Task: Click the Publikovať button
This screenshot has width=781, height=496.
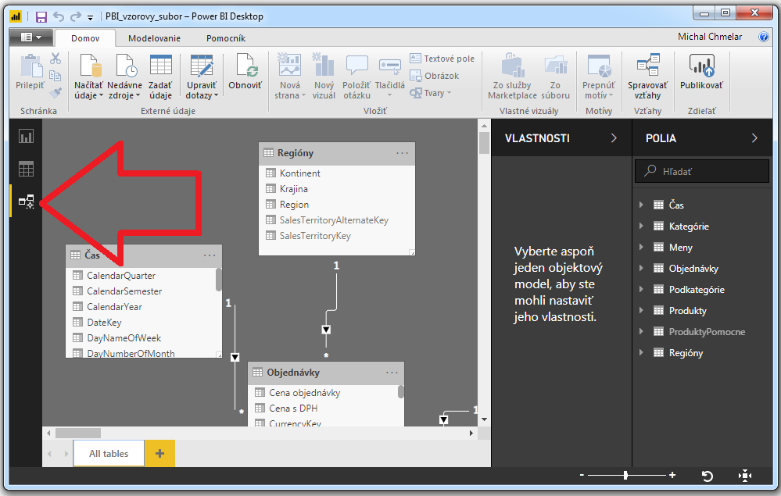Action: (701, 73)
